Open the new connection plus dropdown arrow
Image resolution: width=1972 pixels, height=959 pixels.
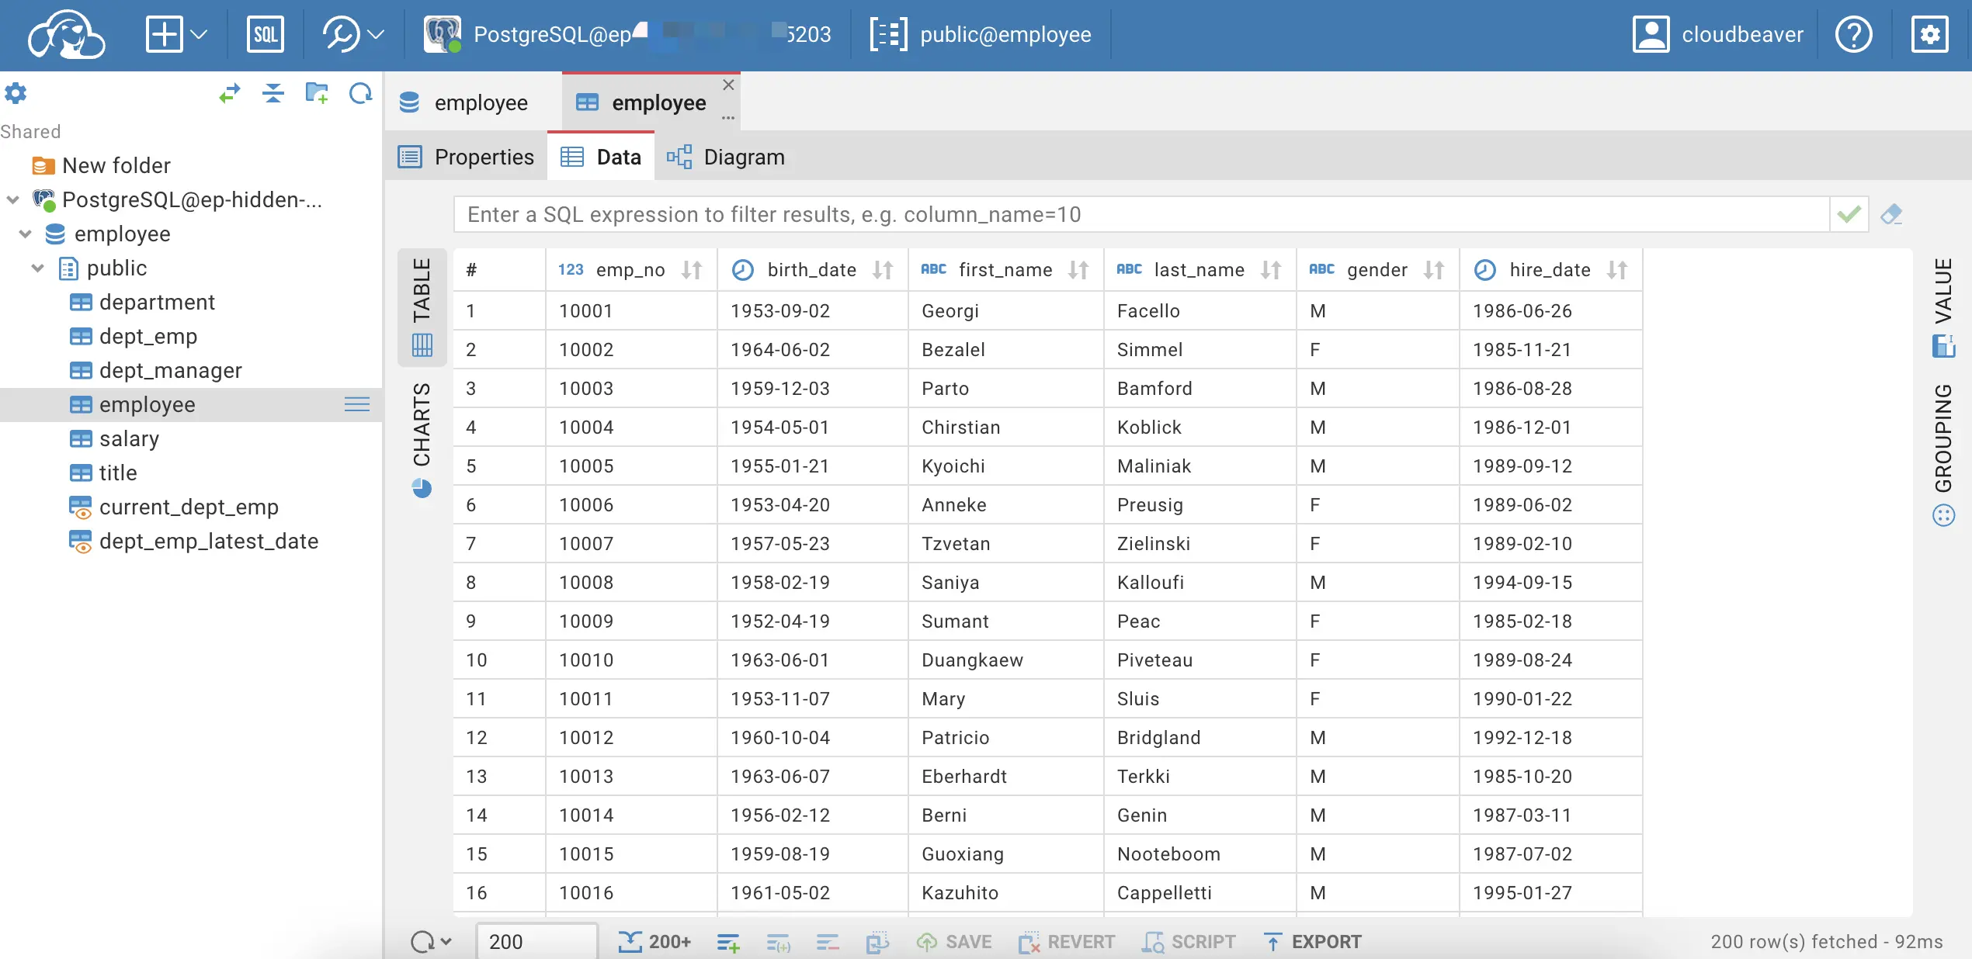click(x=199, y=35)
